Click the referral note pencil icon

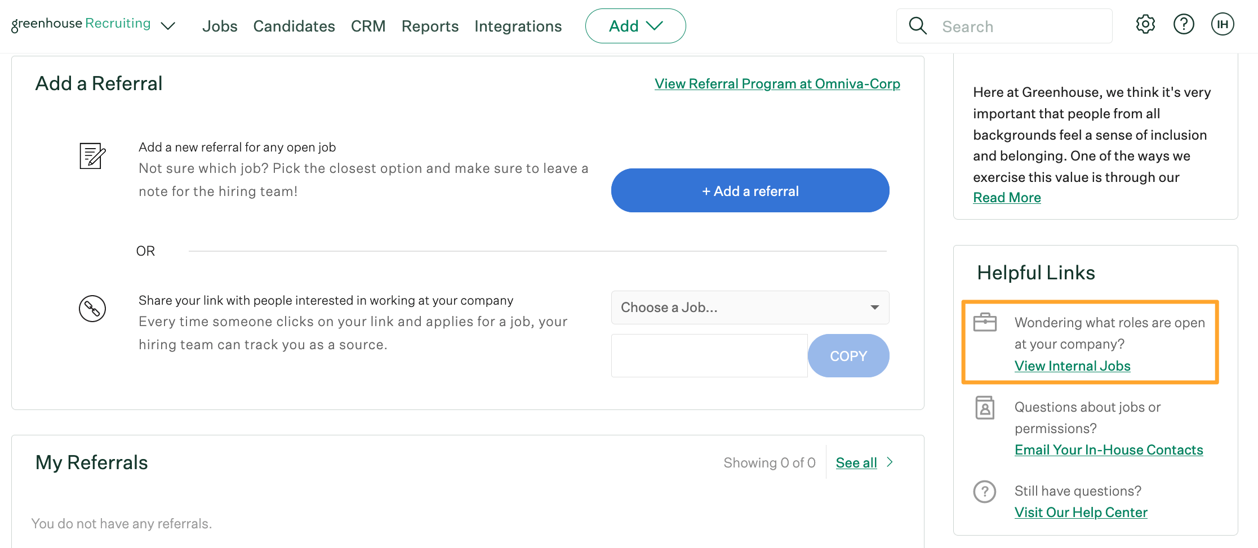[x=92, y=156]
